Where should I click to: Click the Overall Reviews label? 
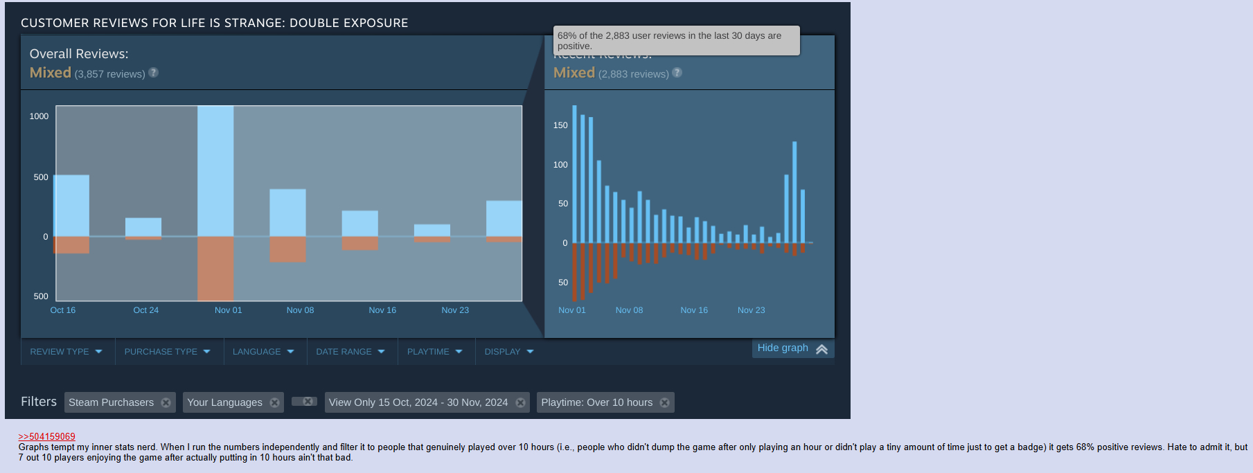coord(79,53)
